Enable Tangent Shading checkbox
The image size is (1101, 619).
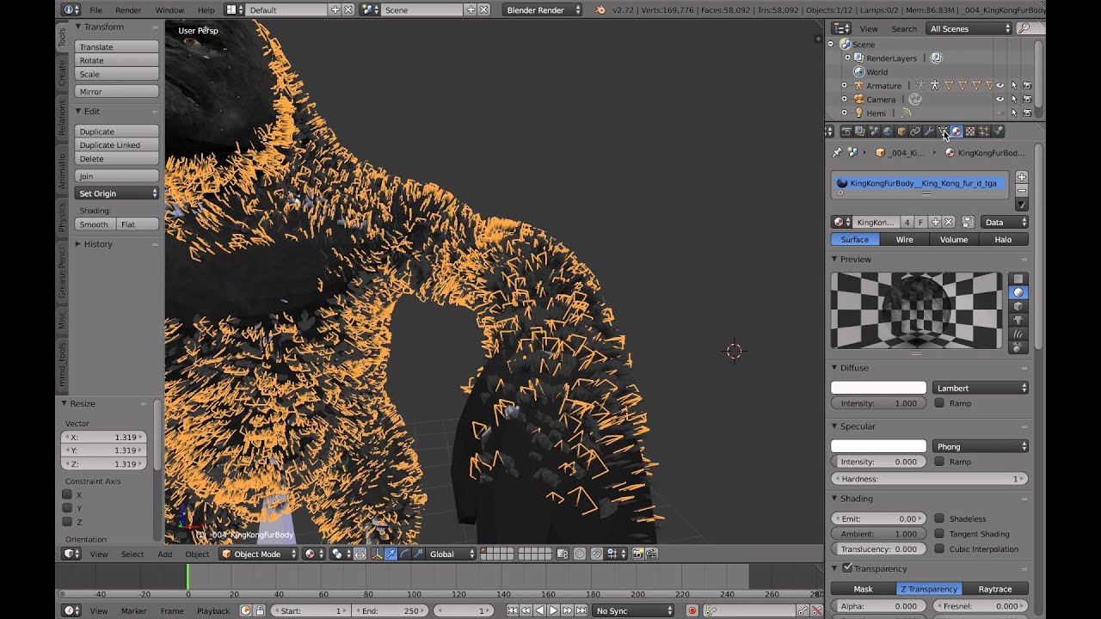(x=939, y=534)
